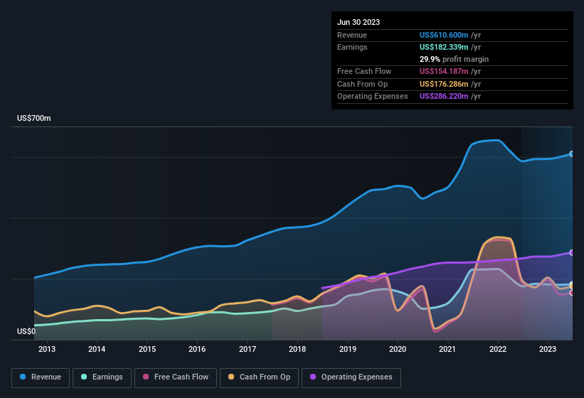Image resolution: width=584 pixels, height=398 pixels.
Task: Click the Operating Expenses endpoint marker
Action: 572,252
